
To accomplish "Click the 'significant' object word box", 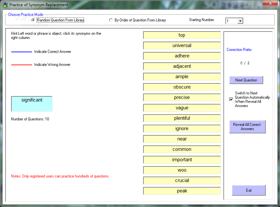I will point(32,104).
